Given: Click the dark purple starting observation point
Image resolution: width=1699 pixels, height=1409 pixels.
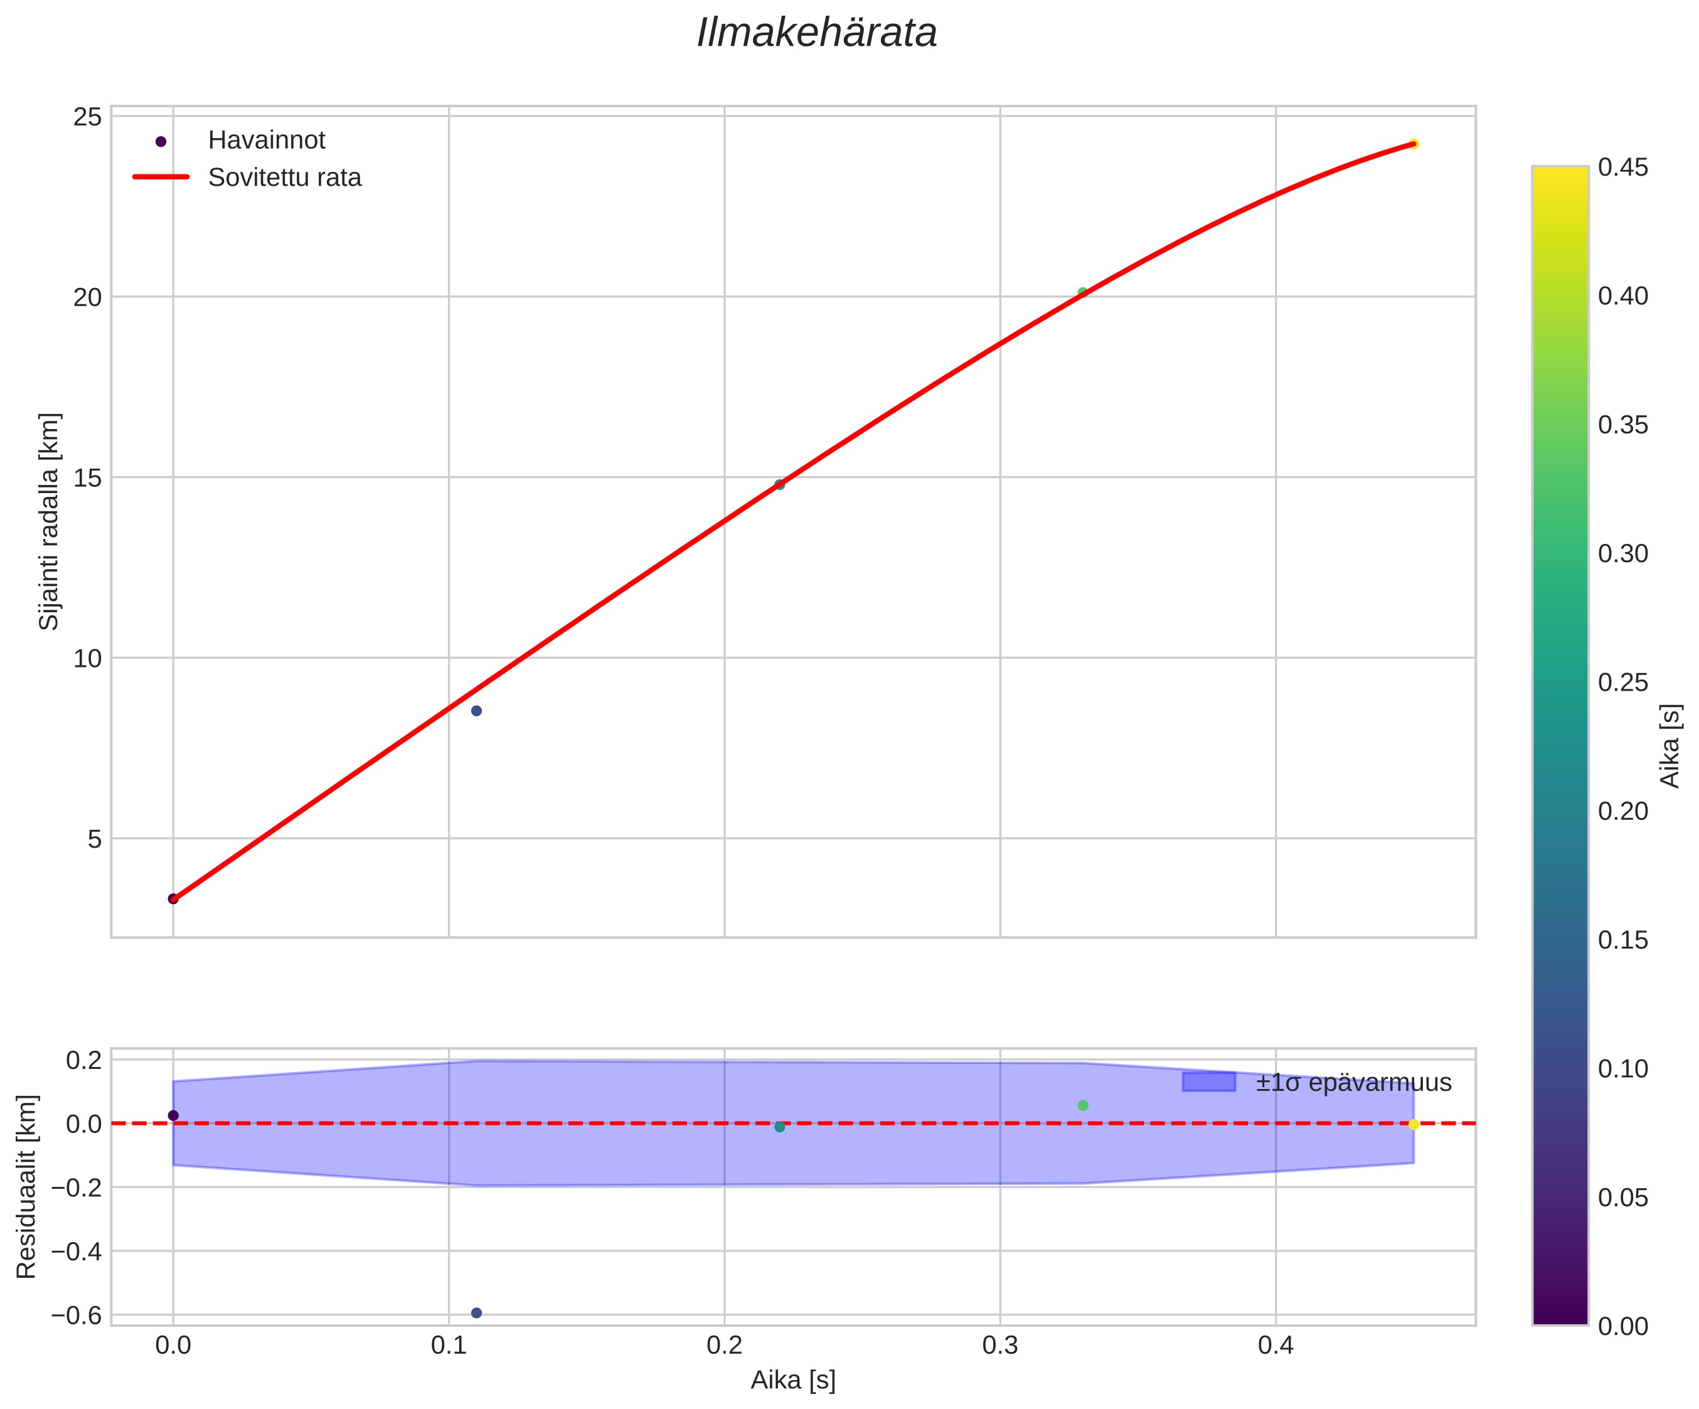Looking at the screenshot, I should 173,898.
